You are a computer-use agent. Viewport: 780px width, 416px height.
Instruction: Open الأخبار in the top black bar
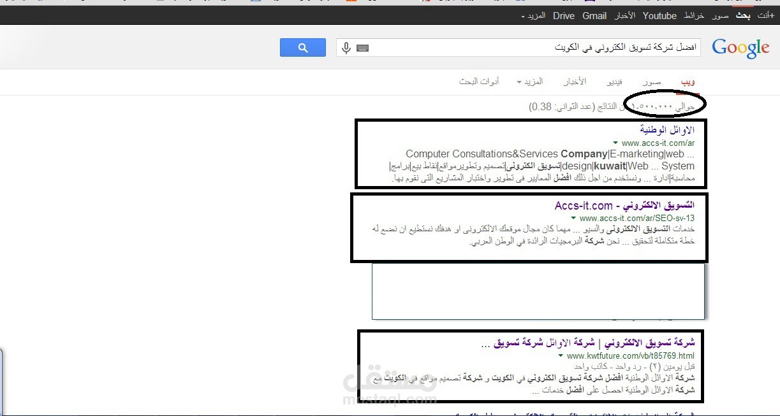click(624, 16)
